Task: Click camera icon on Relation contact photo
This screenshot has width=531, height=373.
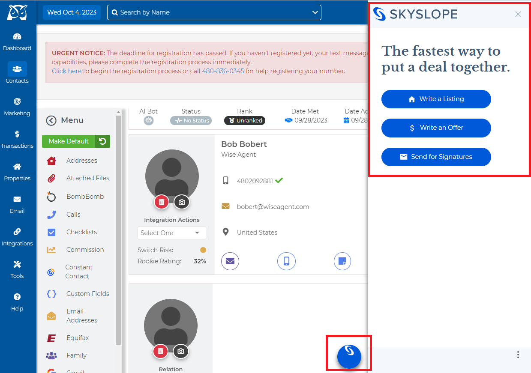Action: click(x=181, y=351)
